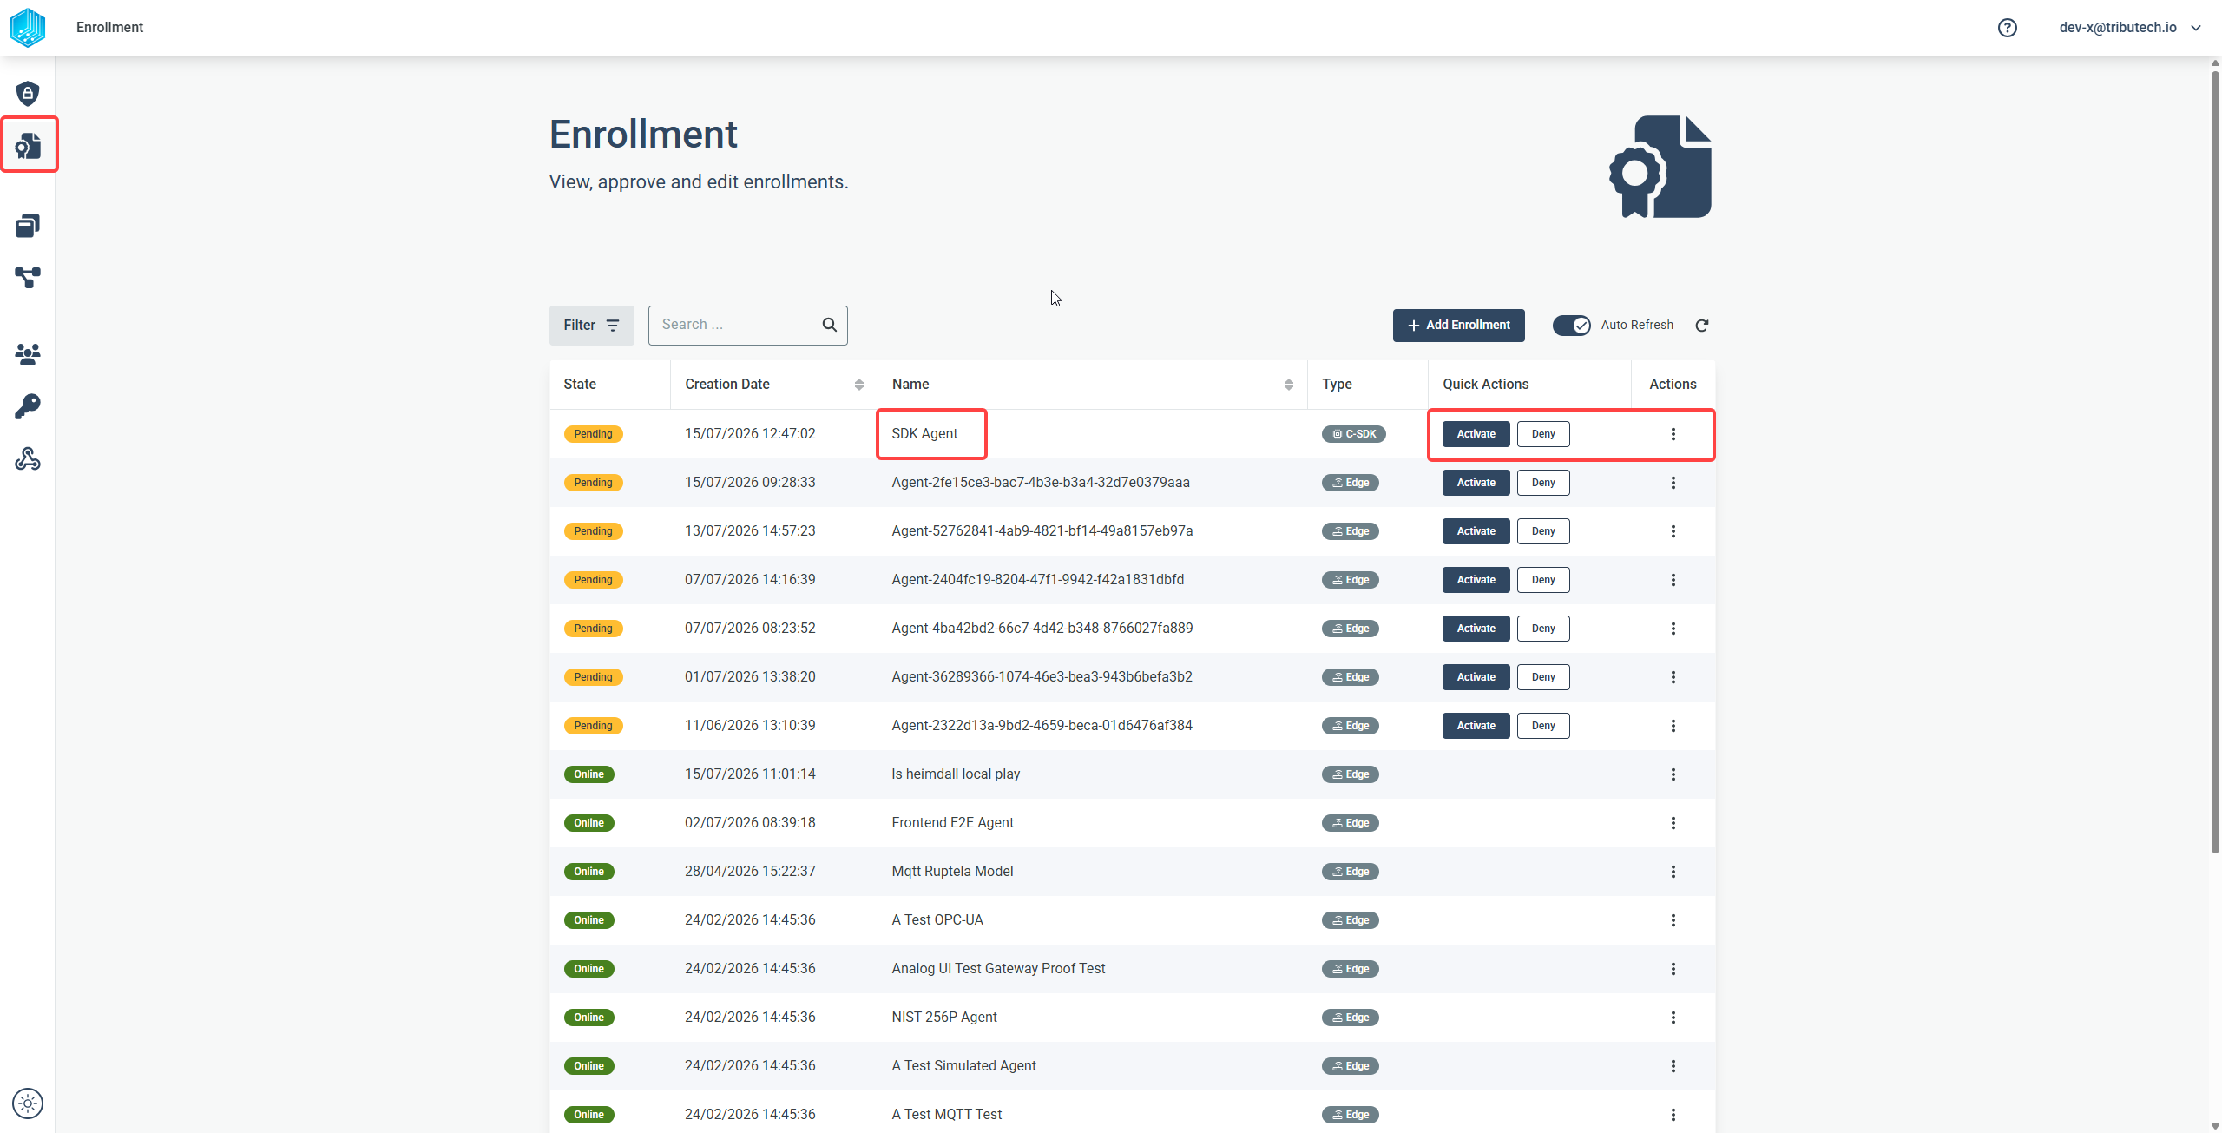
Task: Open the network graph sidebar icon
Action: click(x=28, y=278)
